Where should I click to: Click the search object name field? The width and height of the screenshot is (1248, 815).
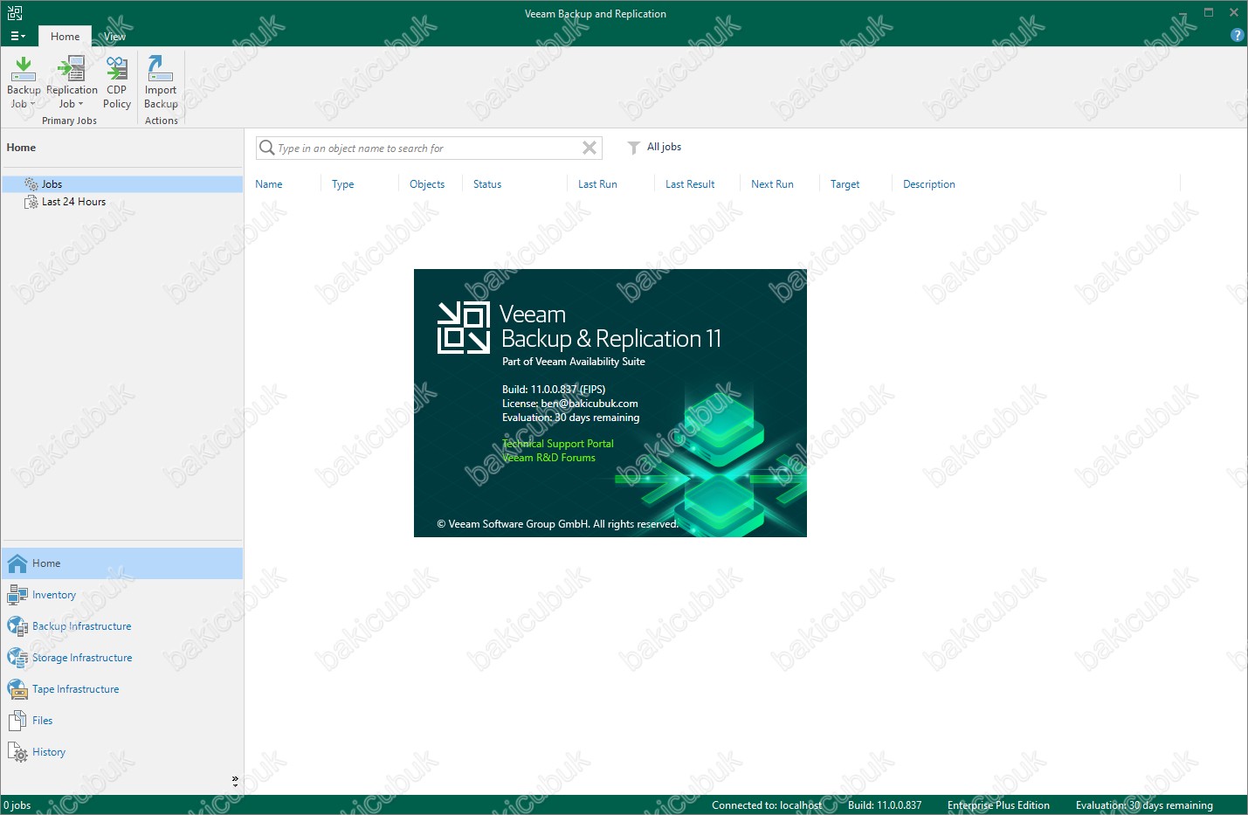[x=428, y=148]
